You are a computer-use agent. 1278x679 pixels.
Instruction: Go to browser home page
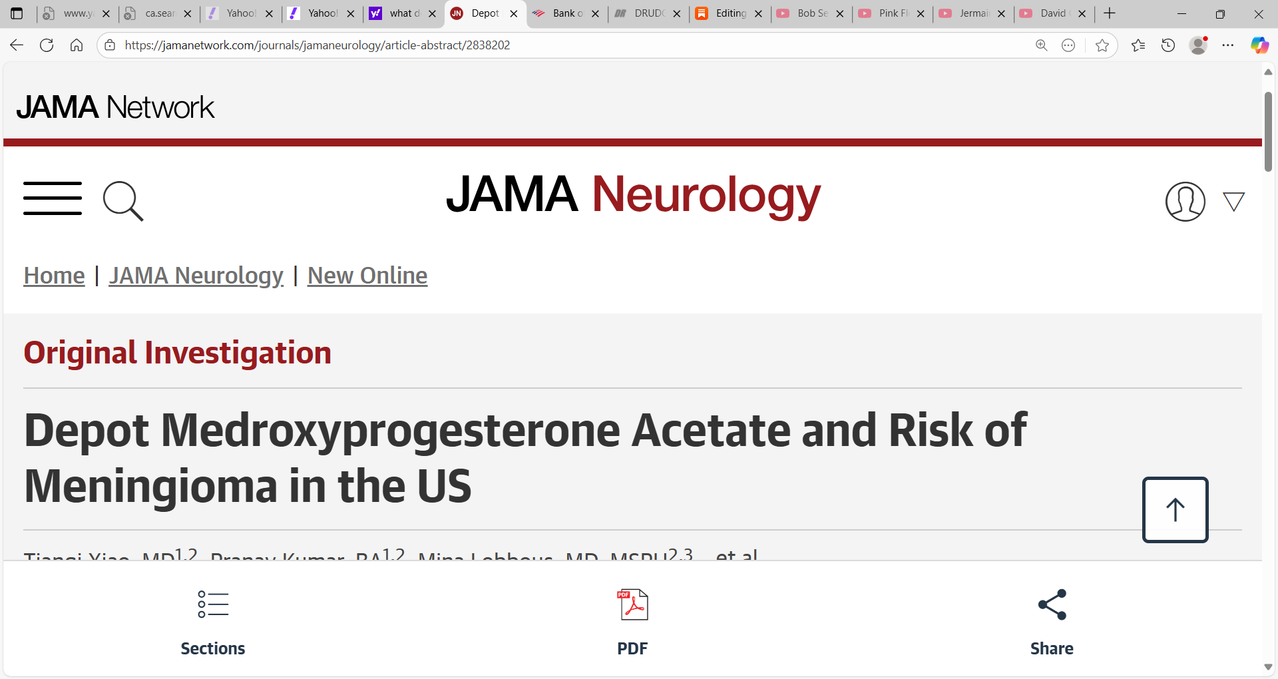pos(77,45)
